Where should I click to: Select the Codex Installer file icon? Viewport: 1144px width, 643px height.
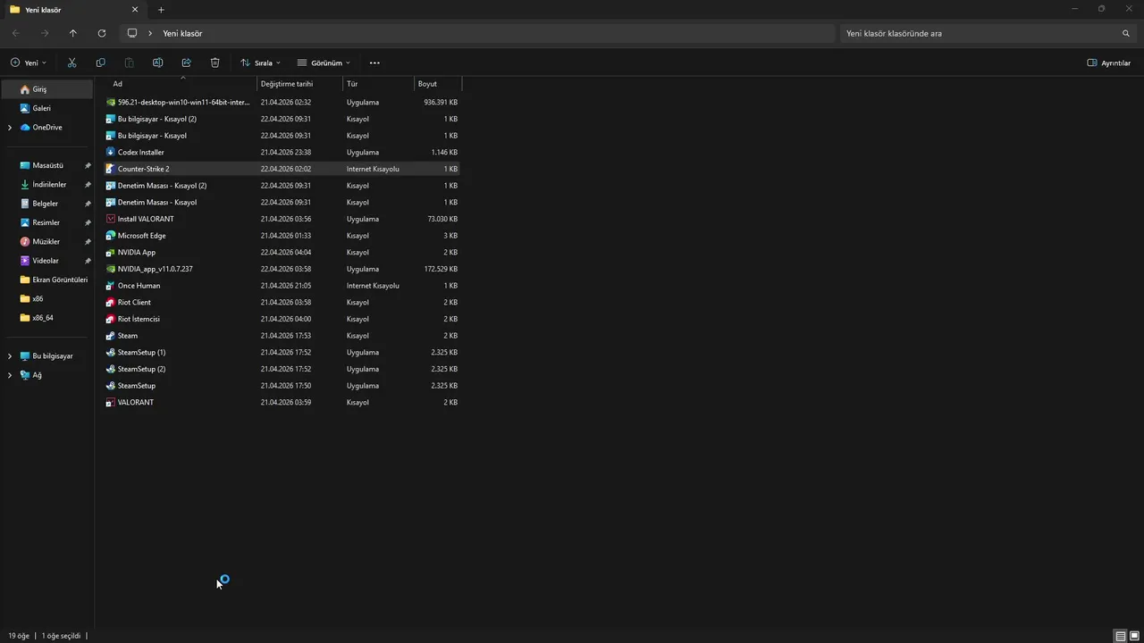tap(111, 152)
